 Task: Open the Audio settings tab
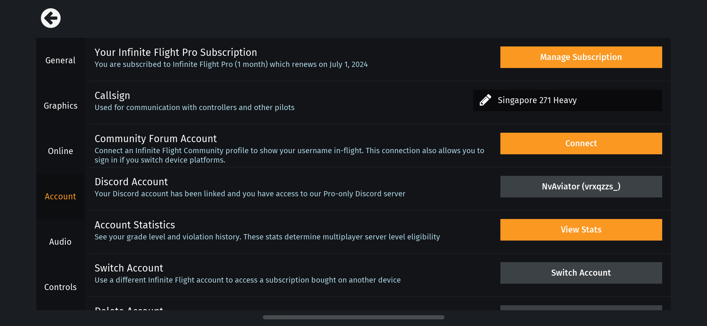coord(60,242)
